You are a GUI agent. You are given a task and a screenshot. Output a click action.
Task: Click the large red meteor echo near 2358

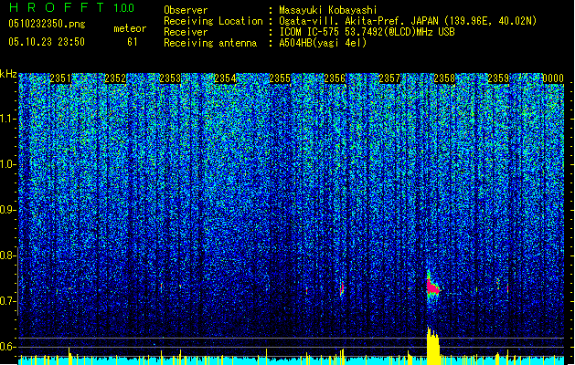pos(432,287)
